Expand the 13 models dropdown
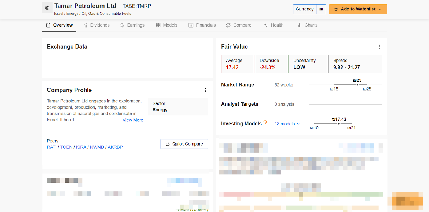 tap(287, 124)
